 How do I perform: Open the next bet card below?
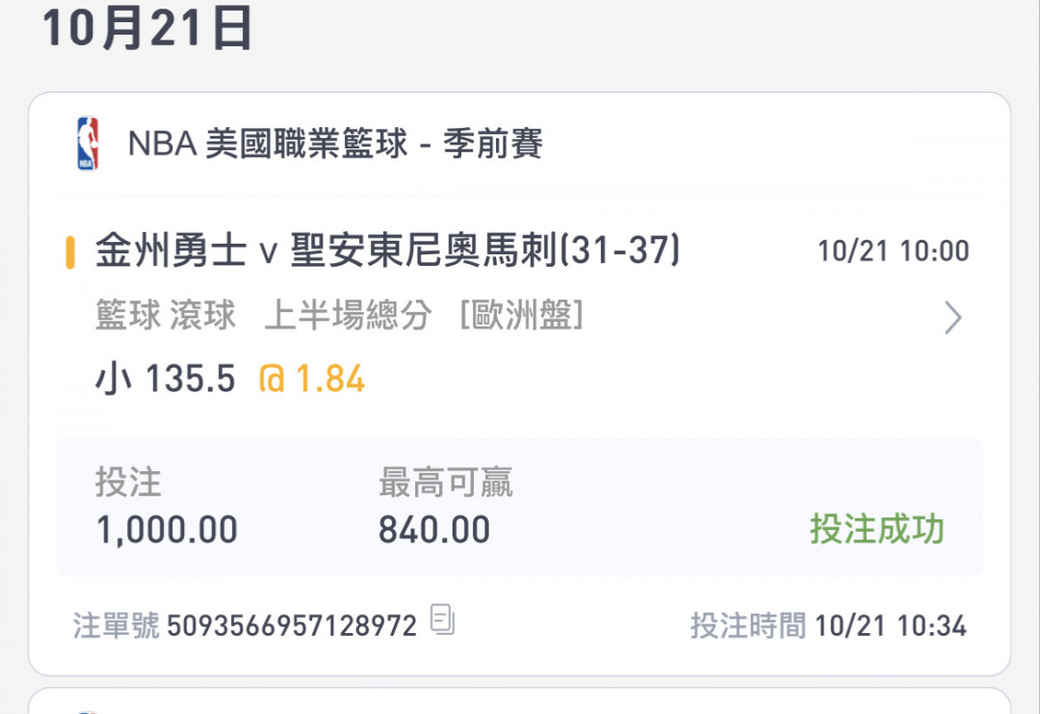pos(519,701)
